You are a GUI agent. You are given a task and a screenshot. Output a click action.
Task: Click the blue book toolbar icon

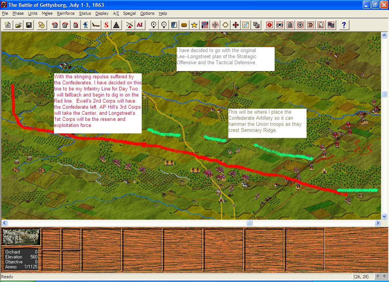click(174, 25)
